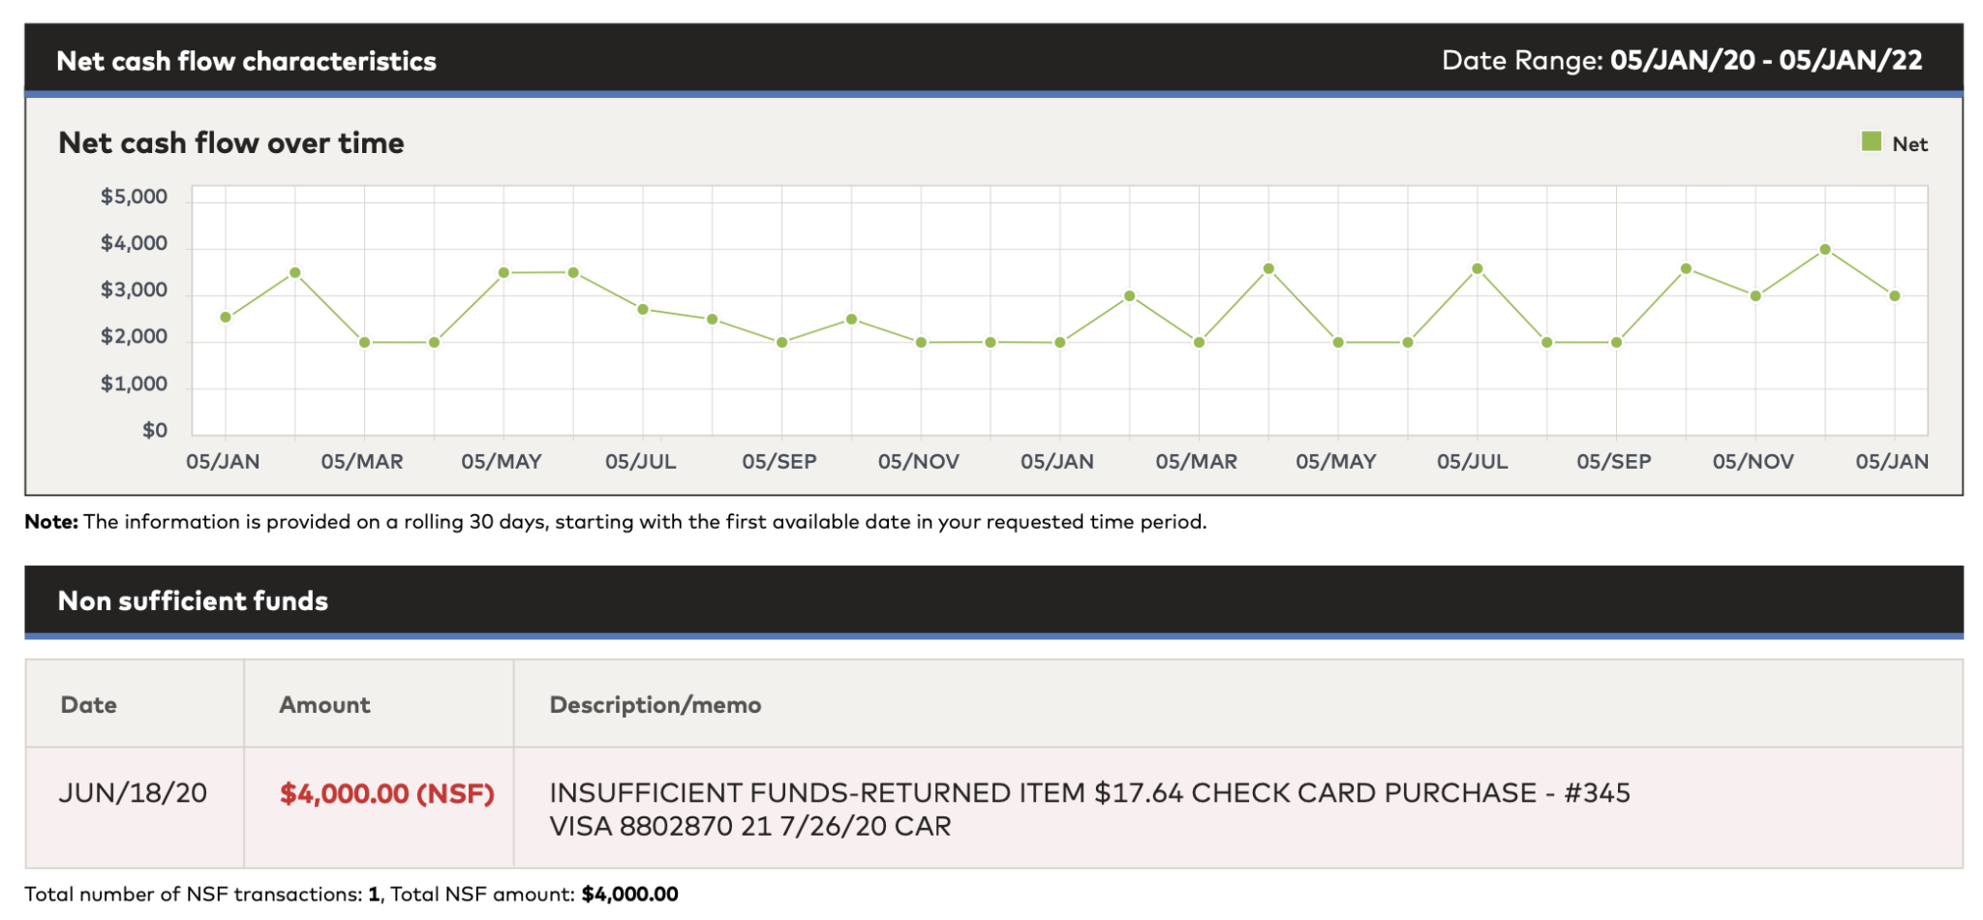Click the Description/memo column header
This screenshot has width=1983, height=920.
pyautogui.click(x=656, y=705)
